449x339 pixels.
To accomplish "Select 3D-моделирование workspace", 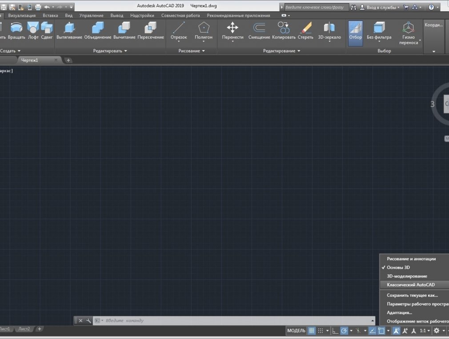I will coord(414,276).
